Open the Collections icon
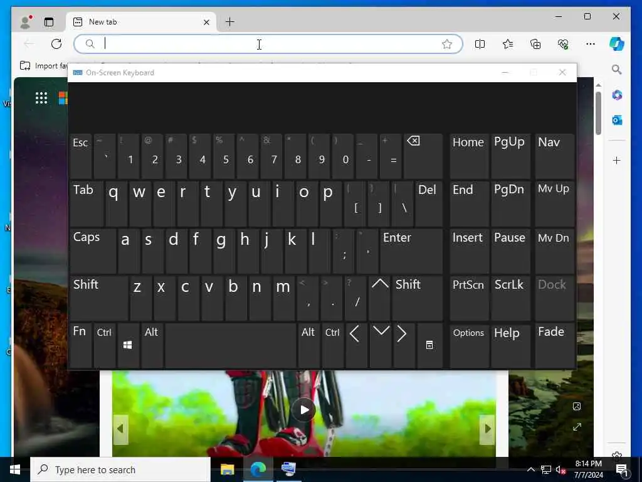This screenshot has width=642, height=482. click(x=535, y=44)
